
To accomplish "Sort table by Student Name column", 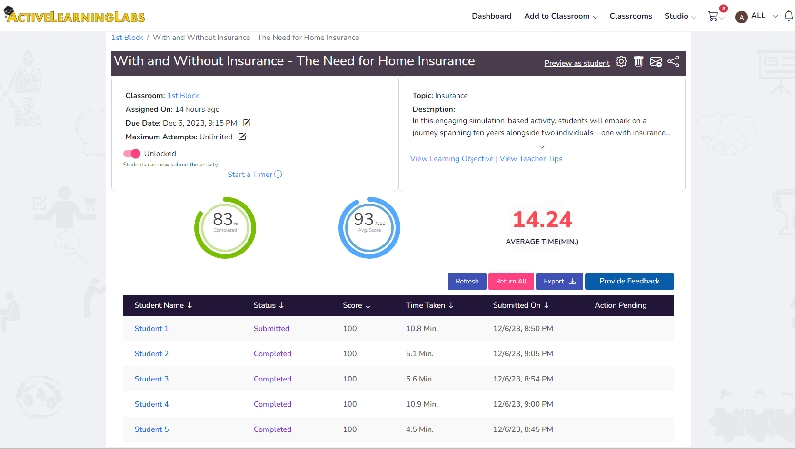I will (163, 305).
